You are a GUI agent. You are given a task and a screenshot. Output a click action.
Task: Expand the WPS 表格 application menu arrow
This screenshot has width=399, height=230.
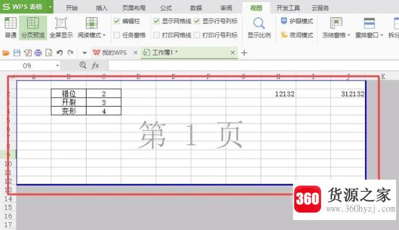(x=50, y=7)
